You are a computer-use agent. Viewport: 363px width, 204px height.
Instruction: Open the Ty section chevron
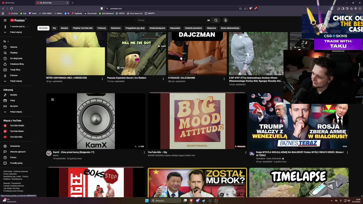pyautogui.click(x=8, y=41)
